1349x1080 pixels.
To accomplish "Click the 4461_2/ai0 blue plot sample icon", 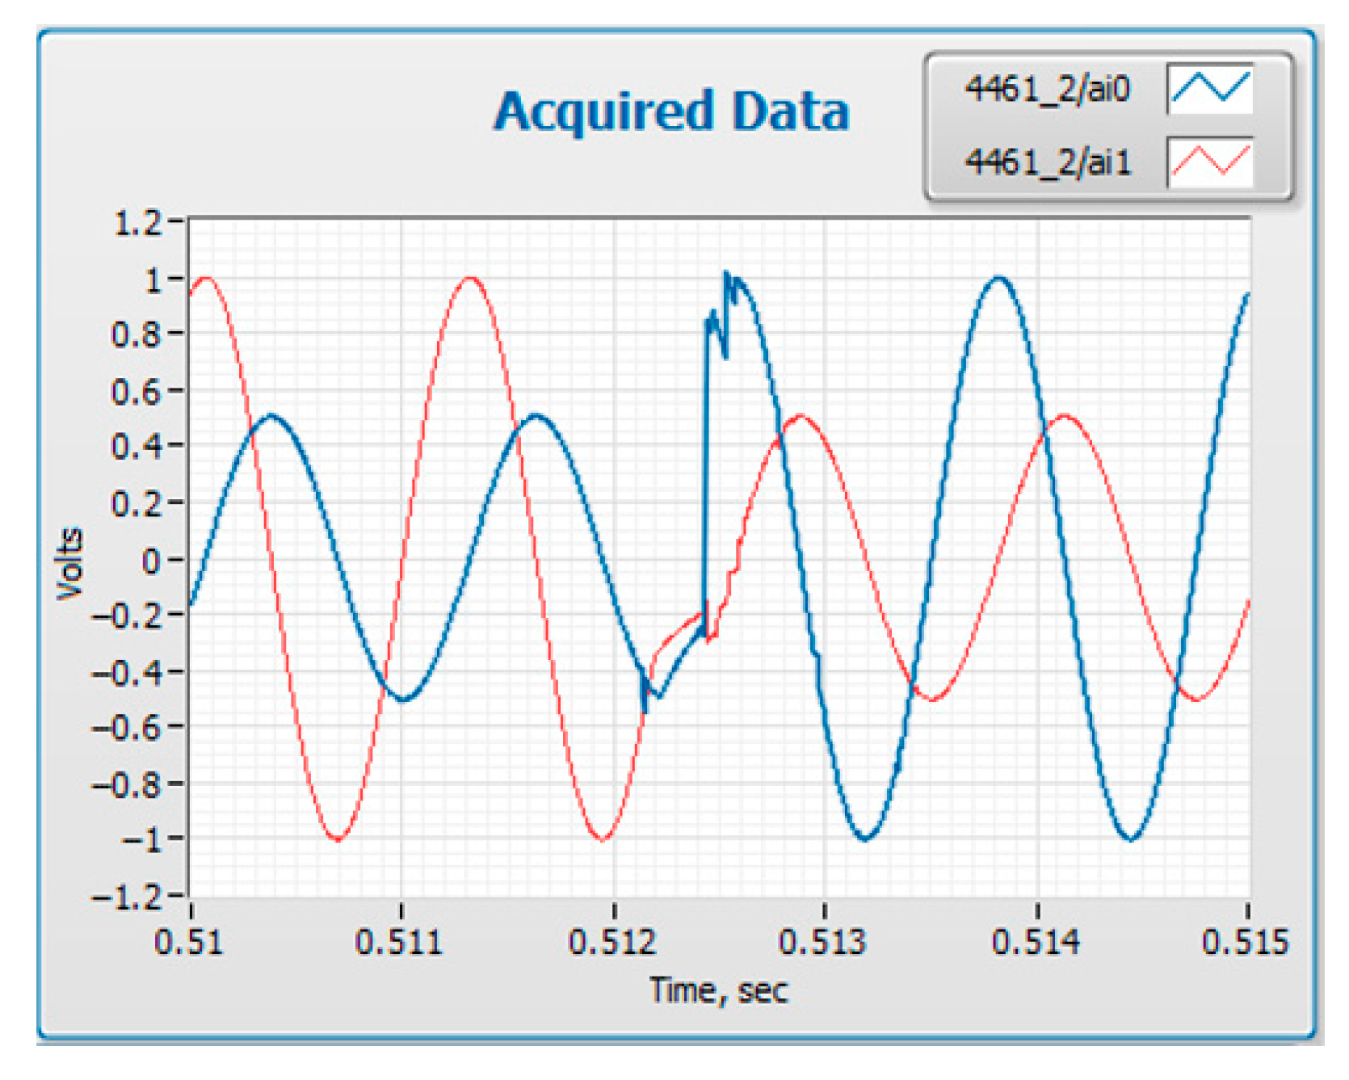I will [x=1209, y=88].
